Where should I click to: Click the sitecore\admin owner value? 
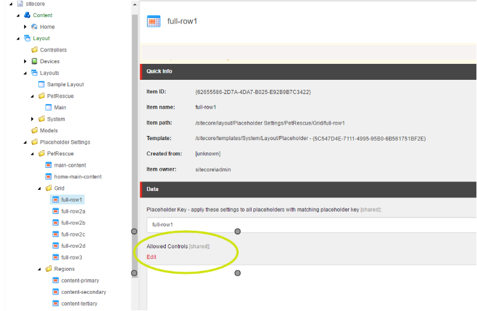point(213,170)
